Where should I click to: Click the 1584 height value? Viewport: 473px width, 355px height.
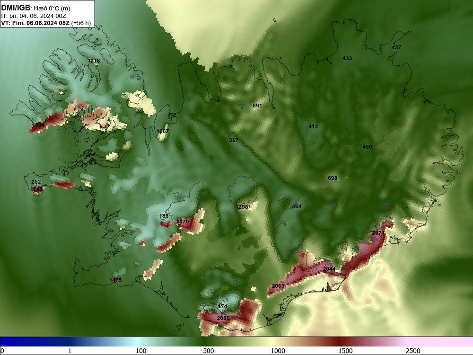38,125
